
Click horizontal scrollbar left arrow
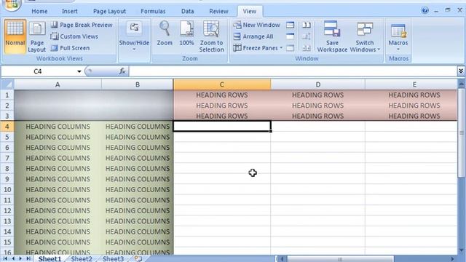click(x=282, y=259)
